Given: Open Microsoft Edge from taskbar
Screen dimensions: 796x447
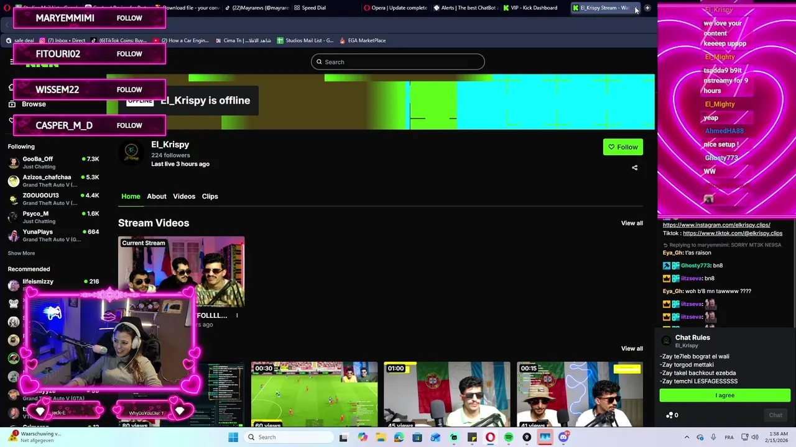Looking at the screenshot, I should coord(399,437).
